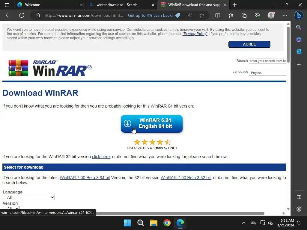Download WinRAR 6.24 English 64 bit

(151, 124)
